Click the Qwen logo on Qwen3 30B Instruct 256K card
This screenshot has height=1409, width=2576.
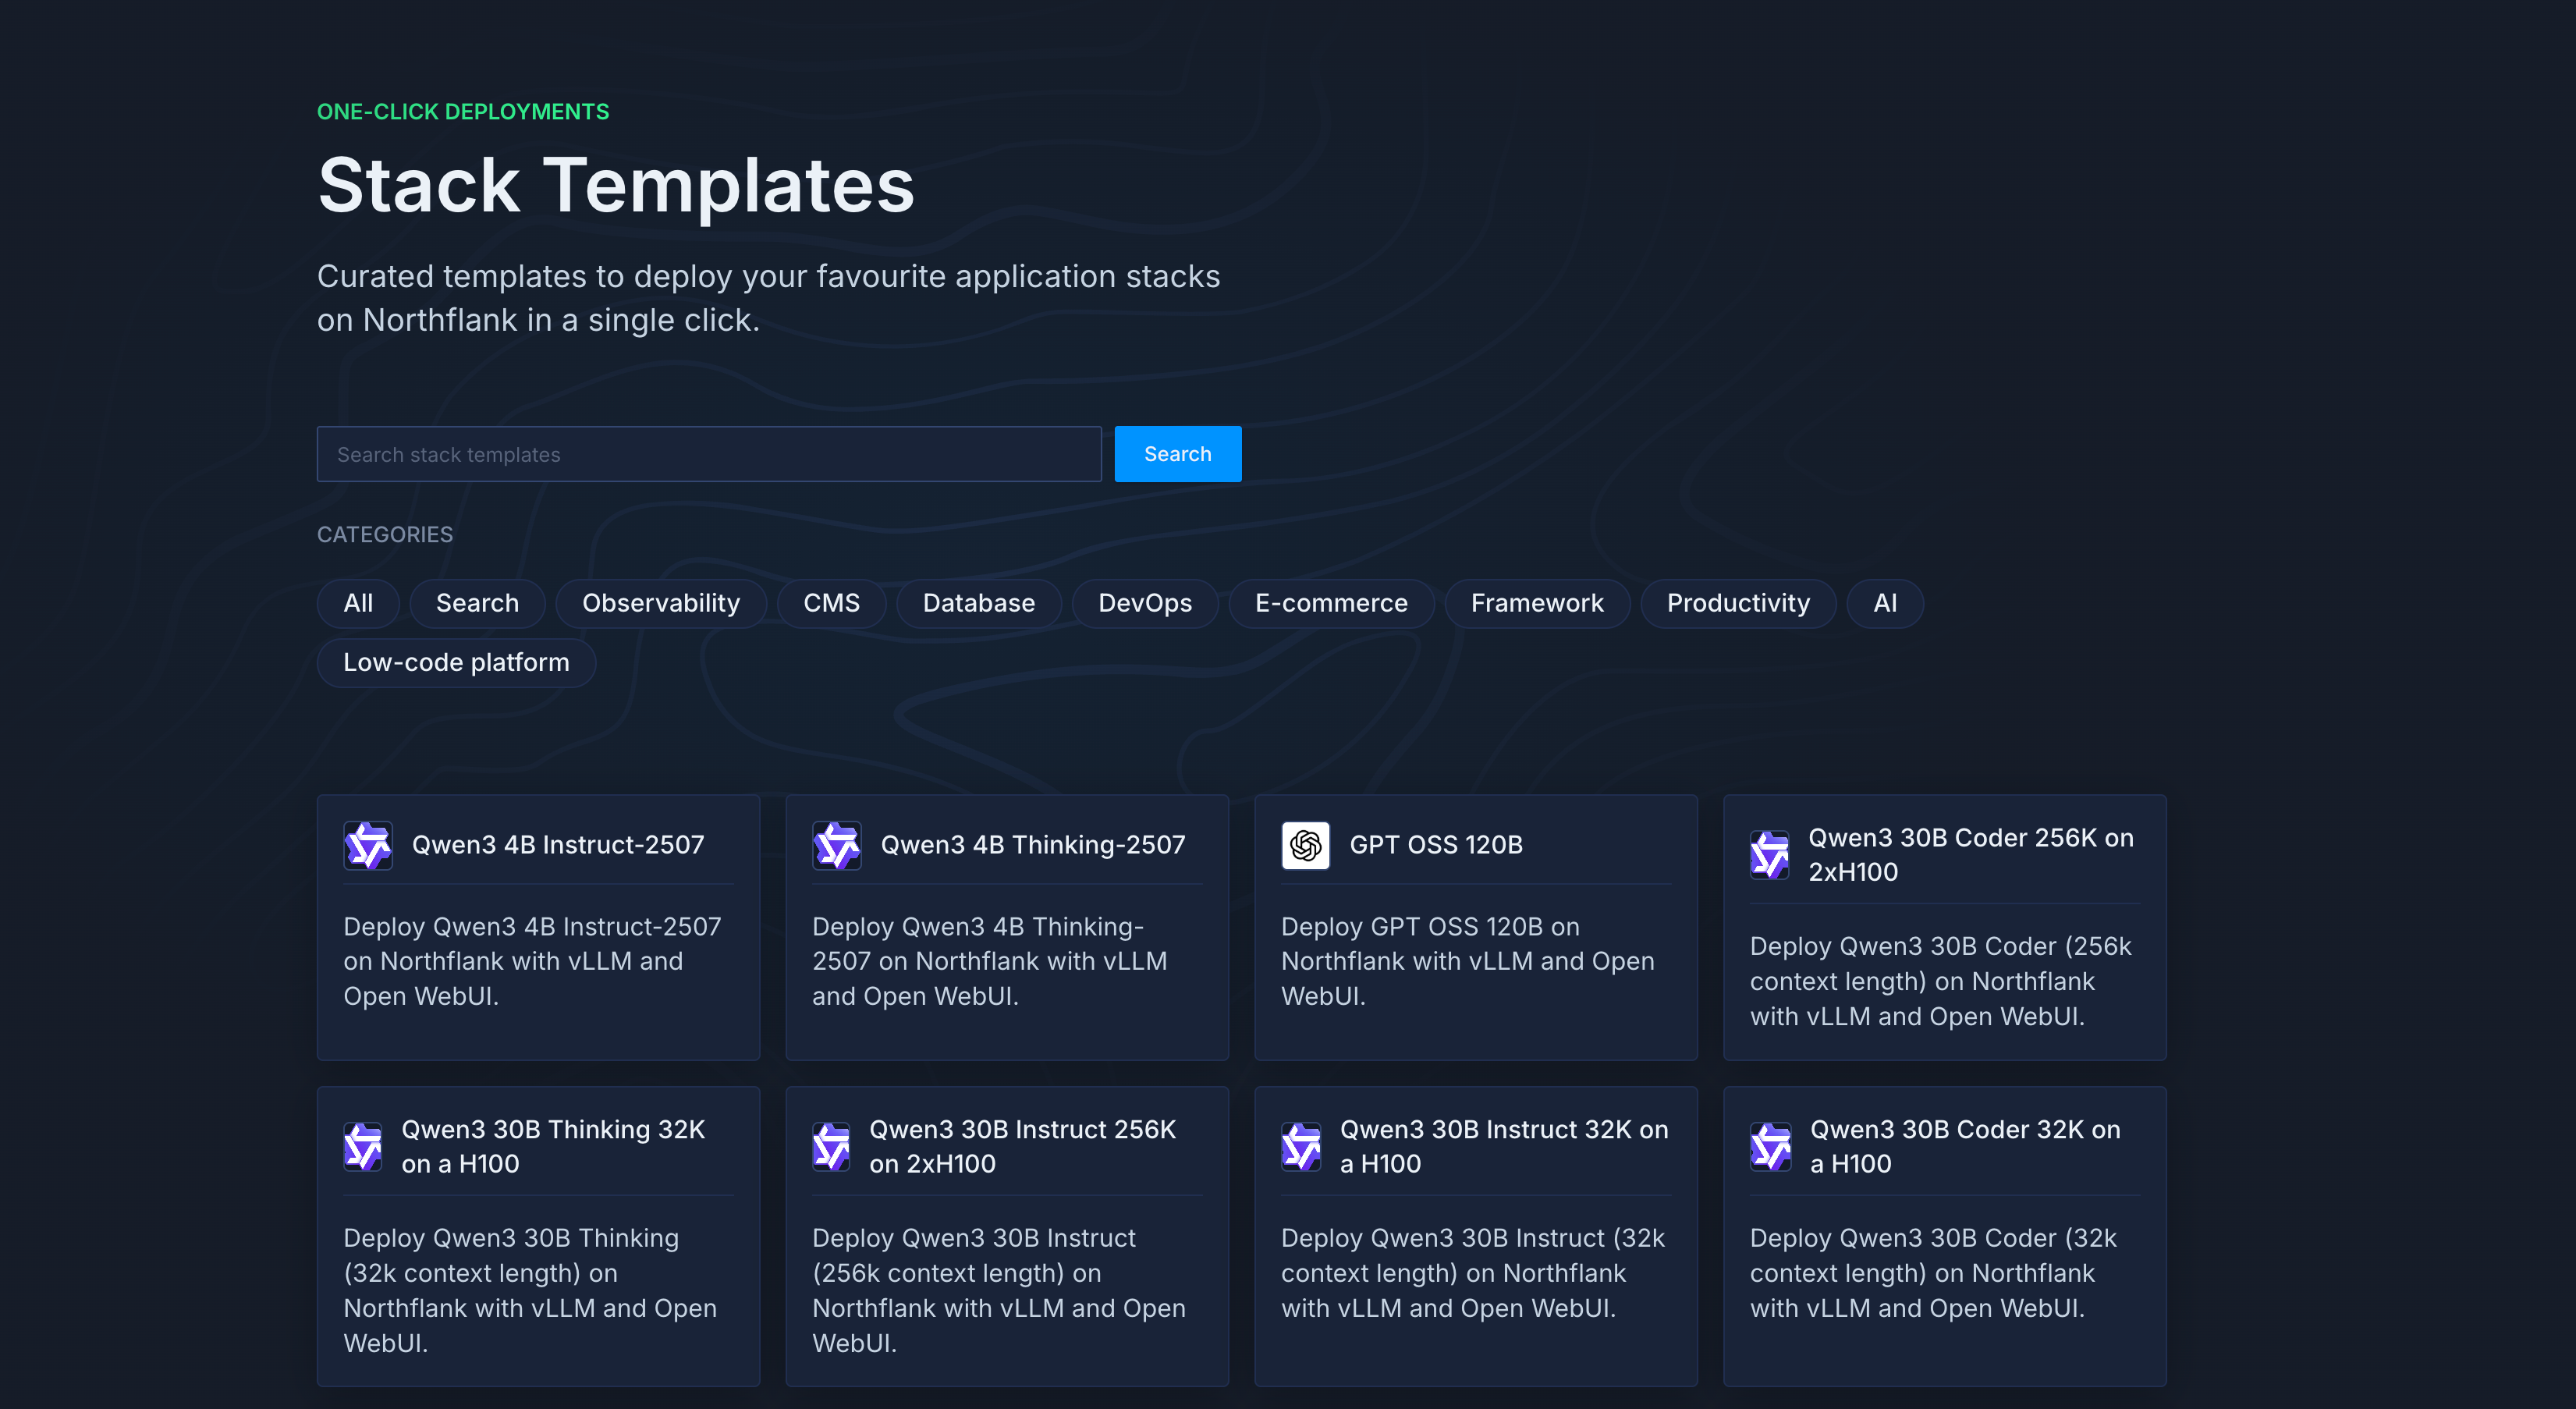[x=831, y=1146]
